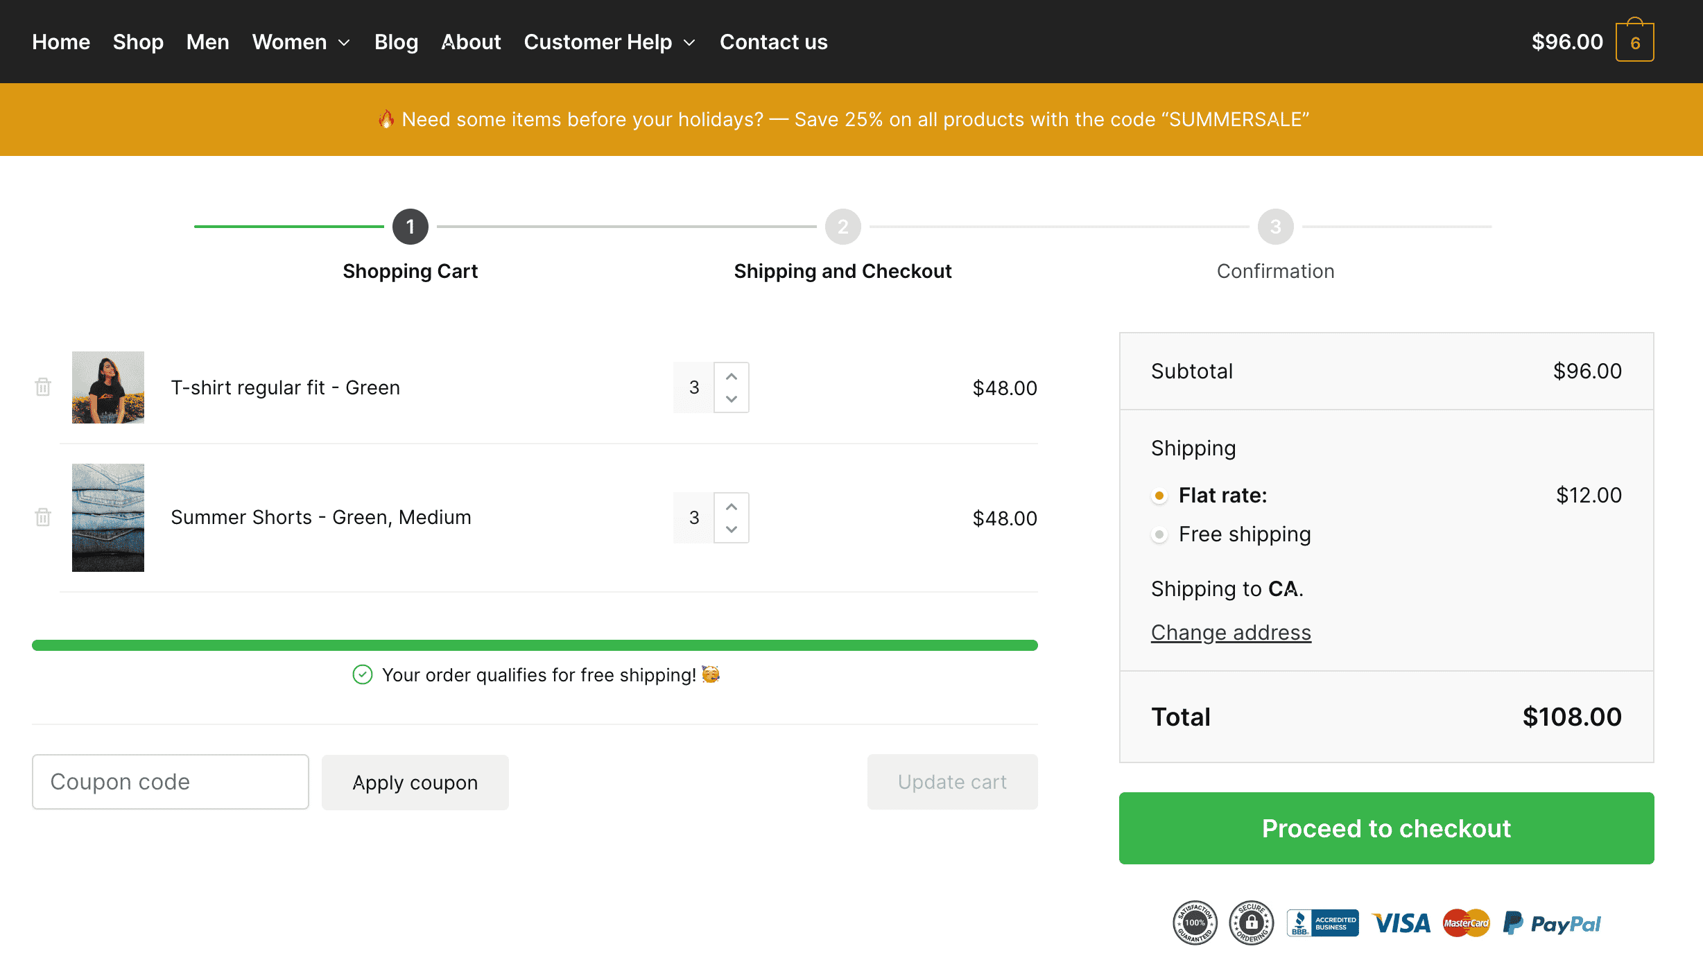The image size is (1703, 969).
Task: Click the green free shipping progress bar
Action: (x=535, y=645)
